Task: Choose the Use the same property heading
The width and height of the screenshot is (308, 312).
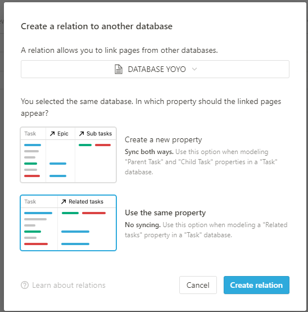Action: (x=165, y=212)
